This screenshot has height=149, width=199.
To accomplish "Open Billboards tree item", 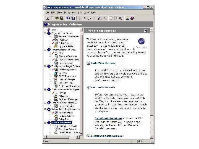I will pyautogui.click(x=63, y=96).
